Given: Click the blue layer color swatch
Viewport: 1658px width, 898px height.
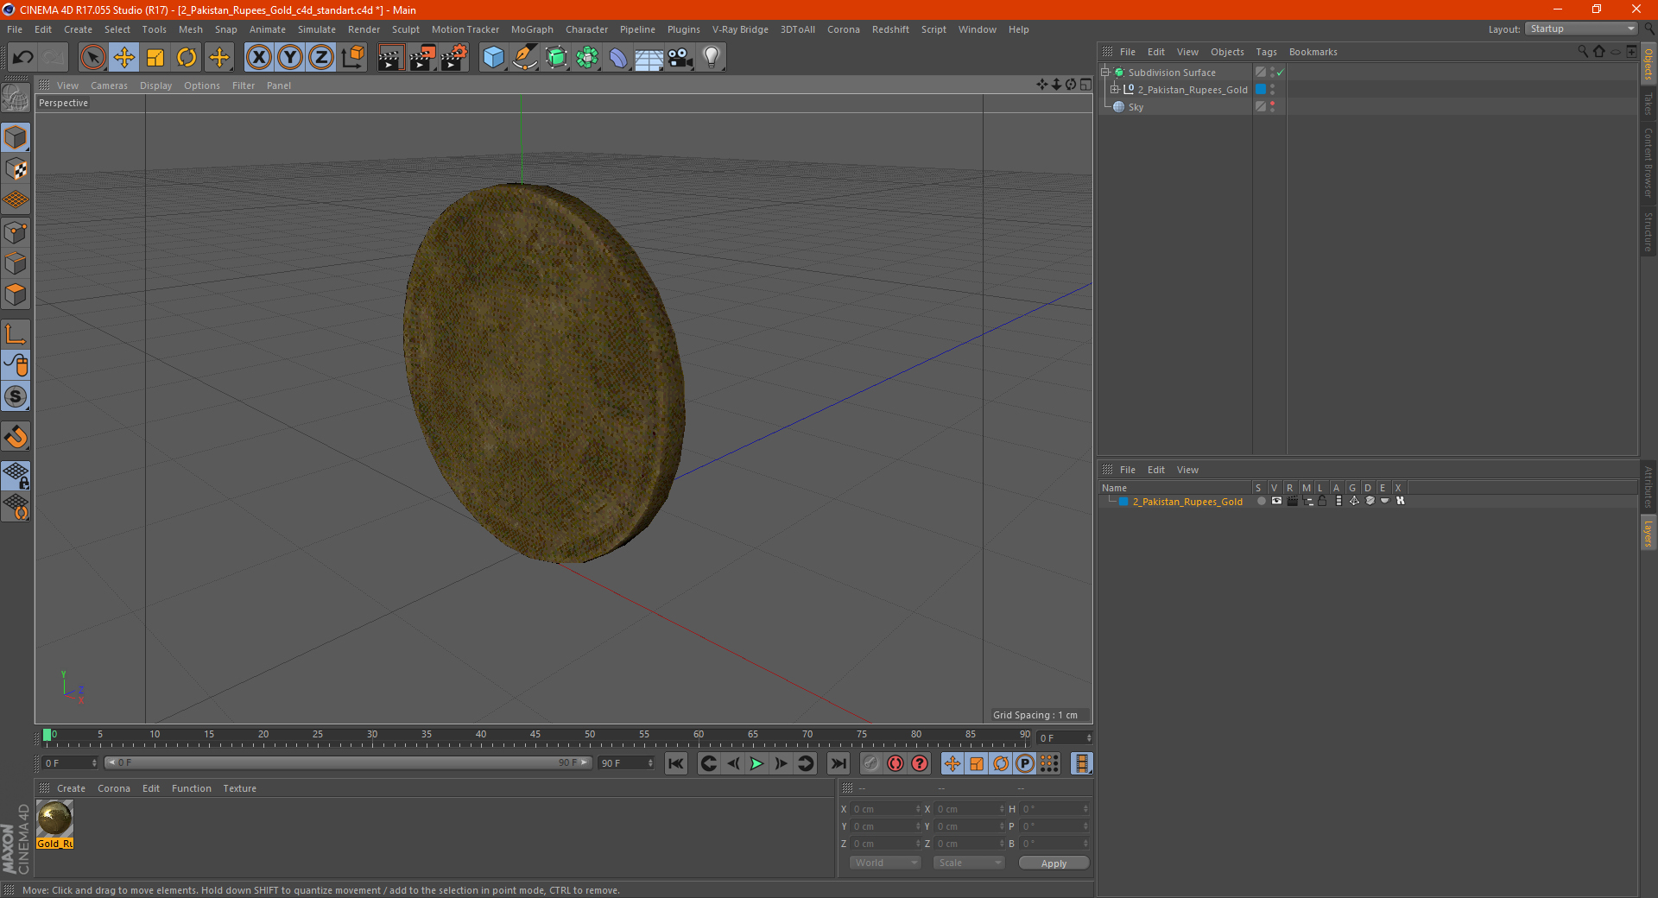Looking at the screenshot, I should (x=1123, y=502).
